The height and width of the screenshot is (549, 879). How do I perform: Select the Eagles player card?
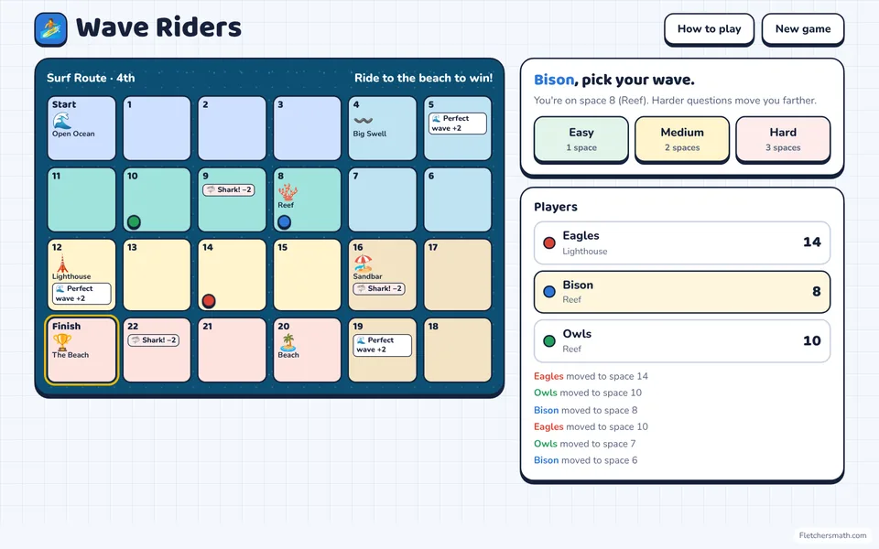(682, 242)
